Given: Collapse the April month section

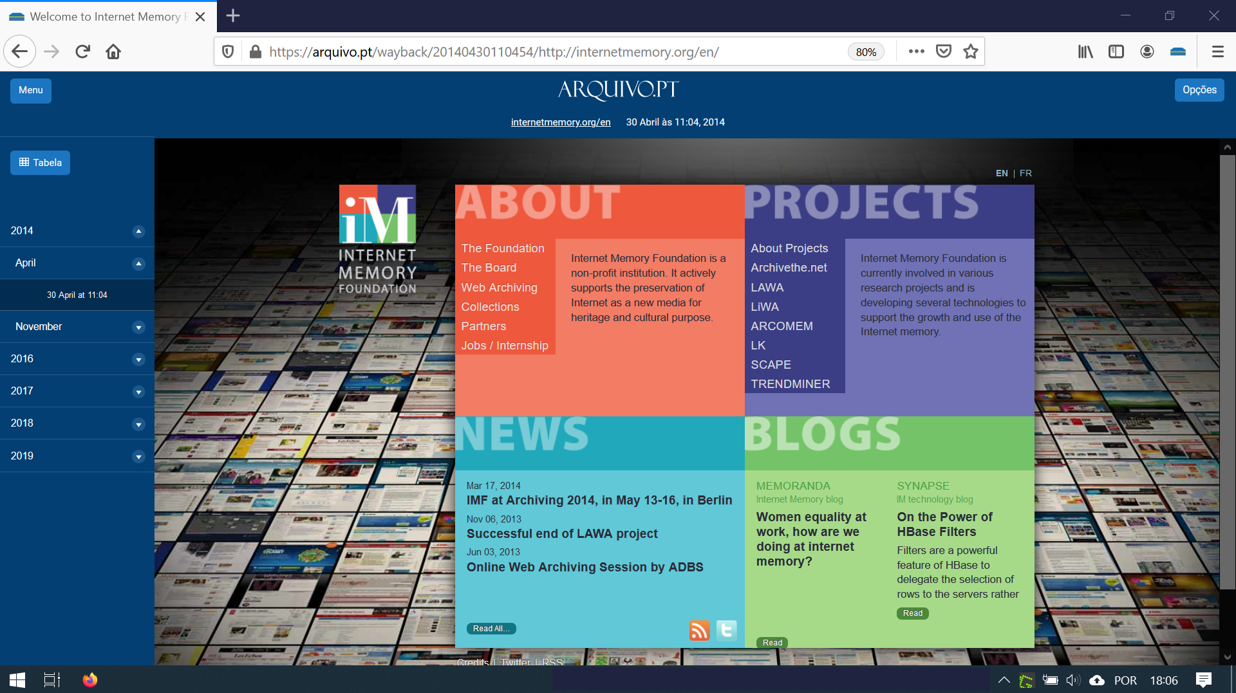Looking at the screenshot, I should 138,263.
